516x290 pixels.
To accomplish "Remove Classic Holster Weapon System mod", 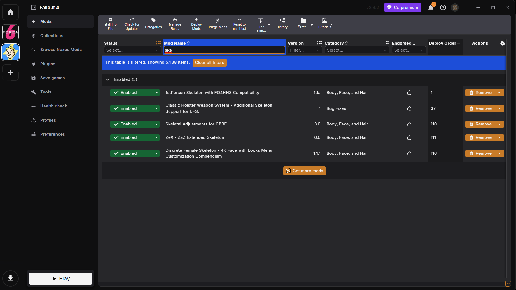I will pos(480,108).
